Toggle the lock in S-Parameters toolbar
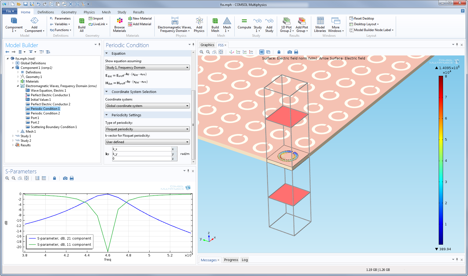 [55, 178]
